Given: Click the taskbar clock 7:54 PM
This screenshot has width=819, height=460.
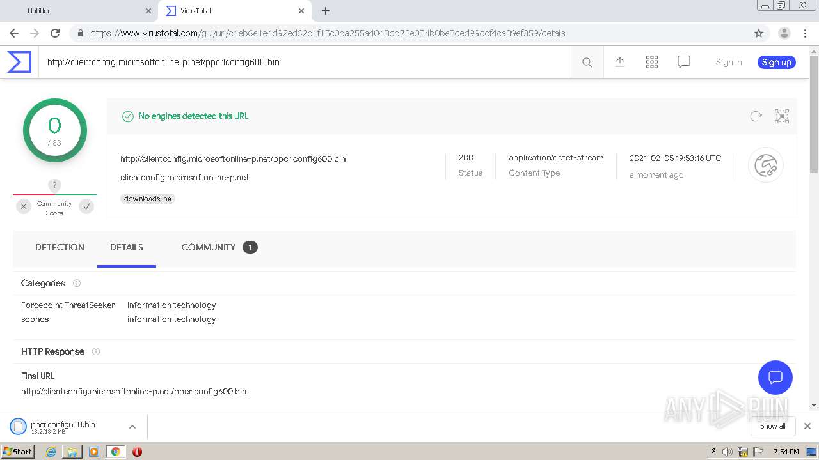Looking at the screenshot, I should coord(786,452).
